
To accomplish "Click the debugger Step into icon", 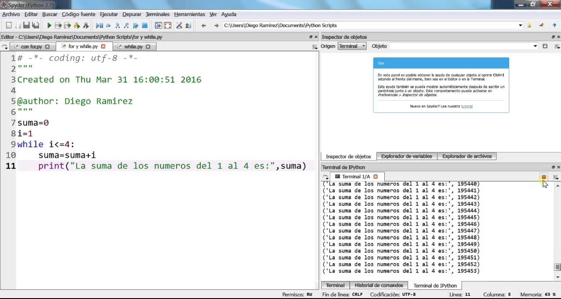I will point(117,25).
